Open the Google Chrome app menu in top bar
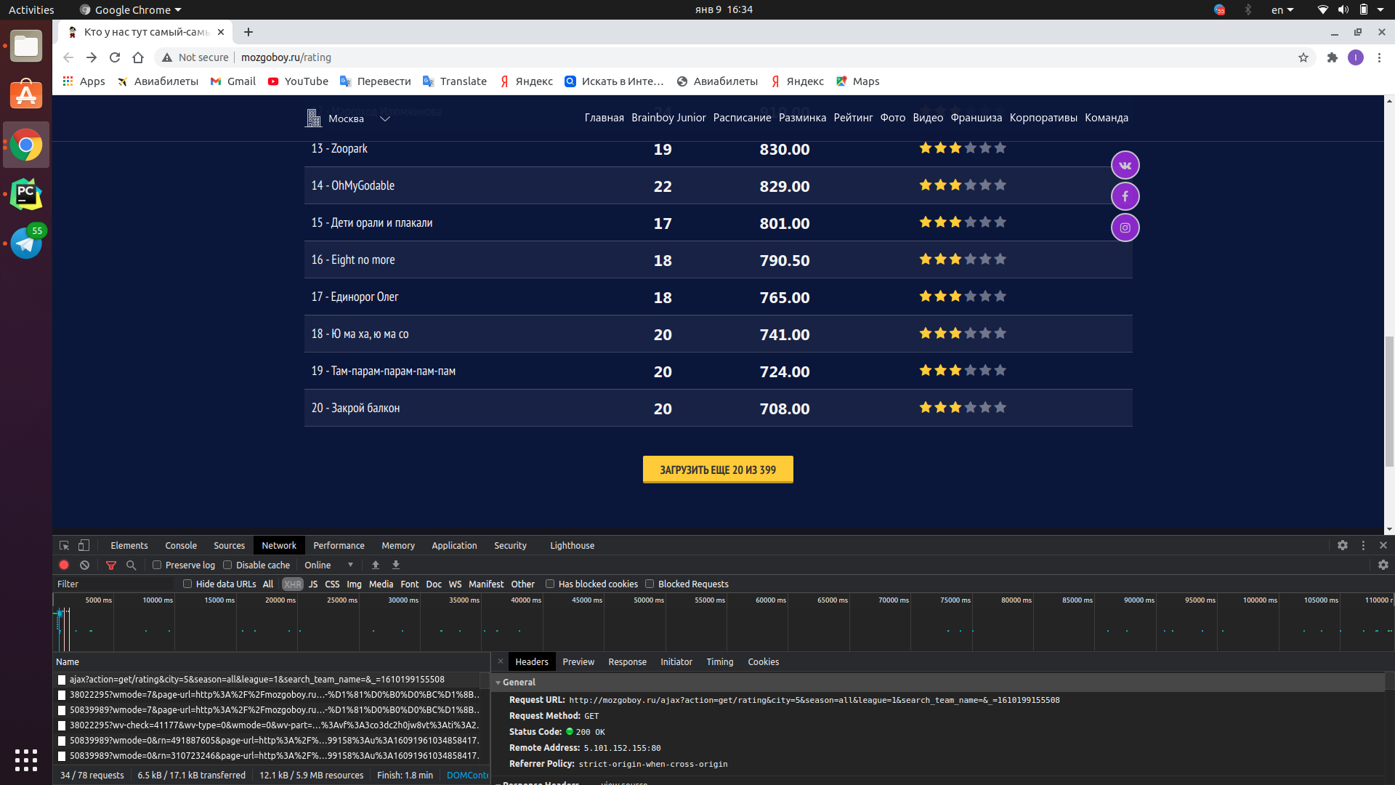1395x785 pixels. (x=131, y=9)
